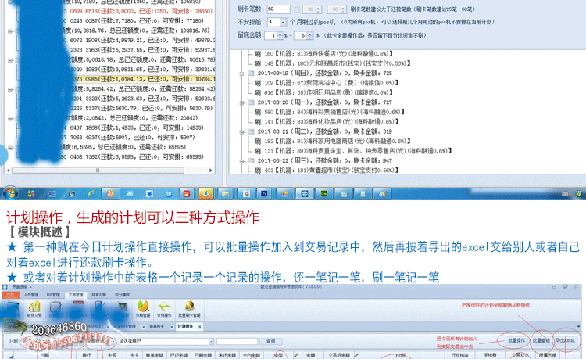This screenshot has height=359, width=586.
Task: Collapse the 2017-03-21 (周二) tree node
Action: coord(242,131)
